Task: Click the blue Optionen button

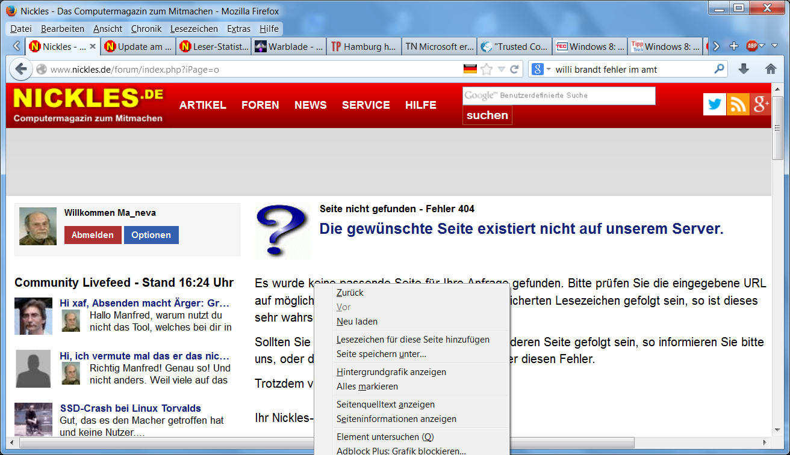Action: [151, 235]
